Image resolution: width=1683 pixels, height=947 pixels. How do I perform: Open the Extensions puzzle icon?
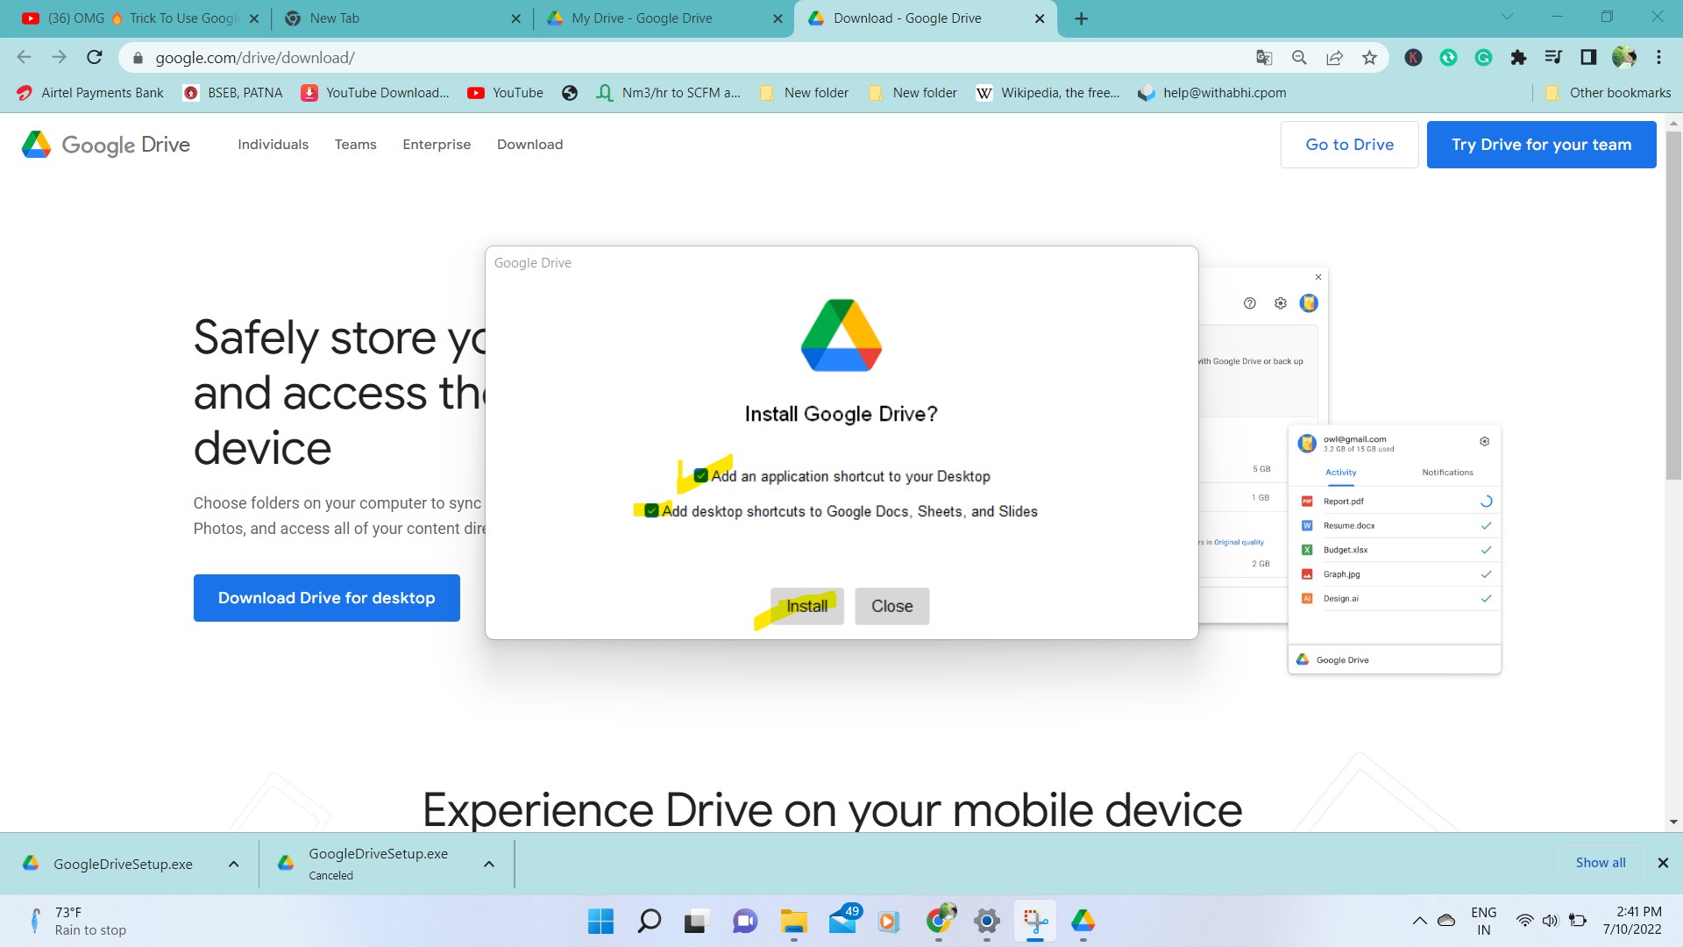point(1518,58)
